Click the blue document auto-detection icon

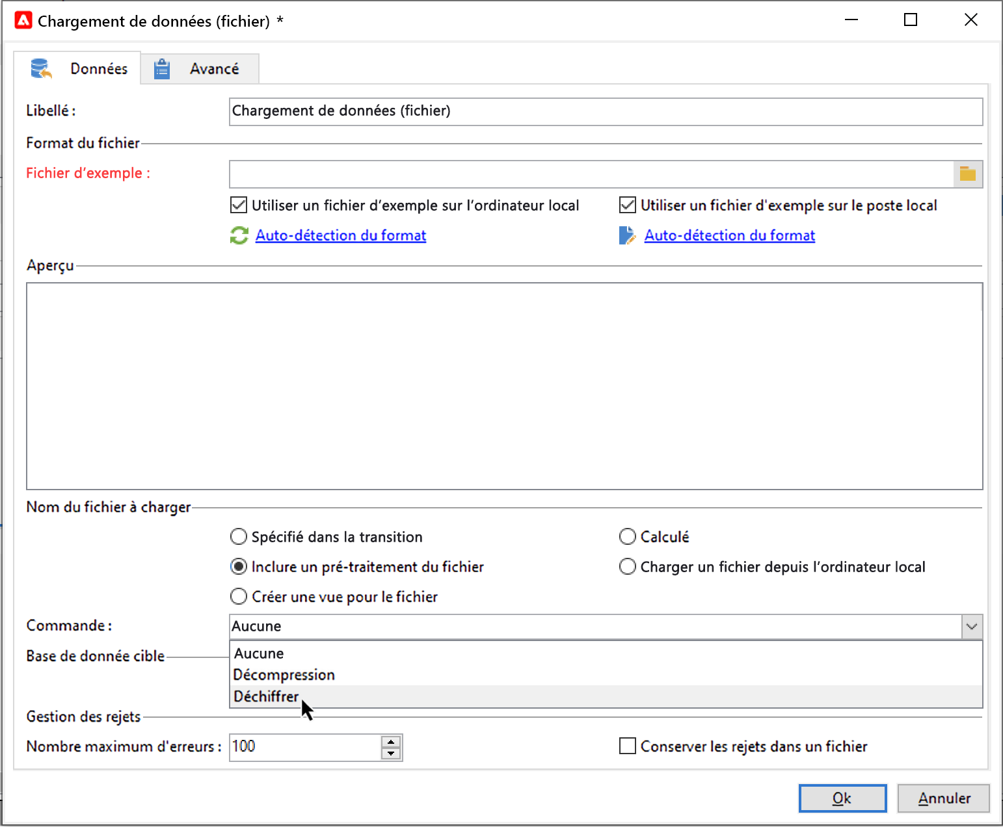(x=627, y=235)
